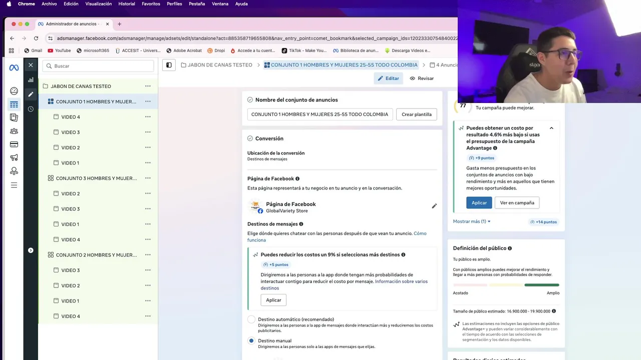Click the Buscar search field
The height and width of the screenshot is (360, 641).
98,66
